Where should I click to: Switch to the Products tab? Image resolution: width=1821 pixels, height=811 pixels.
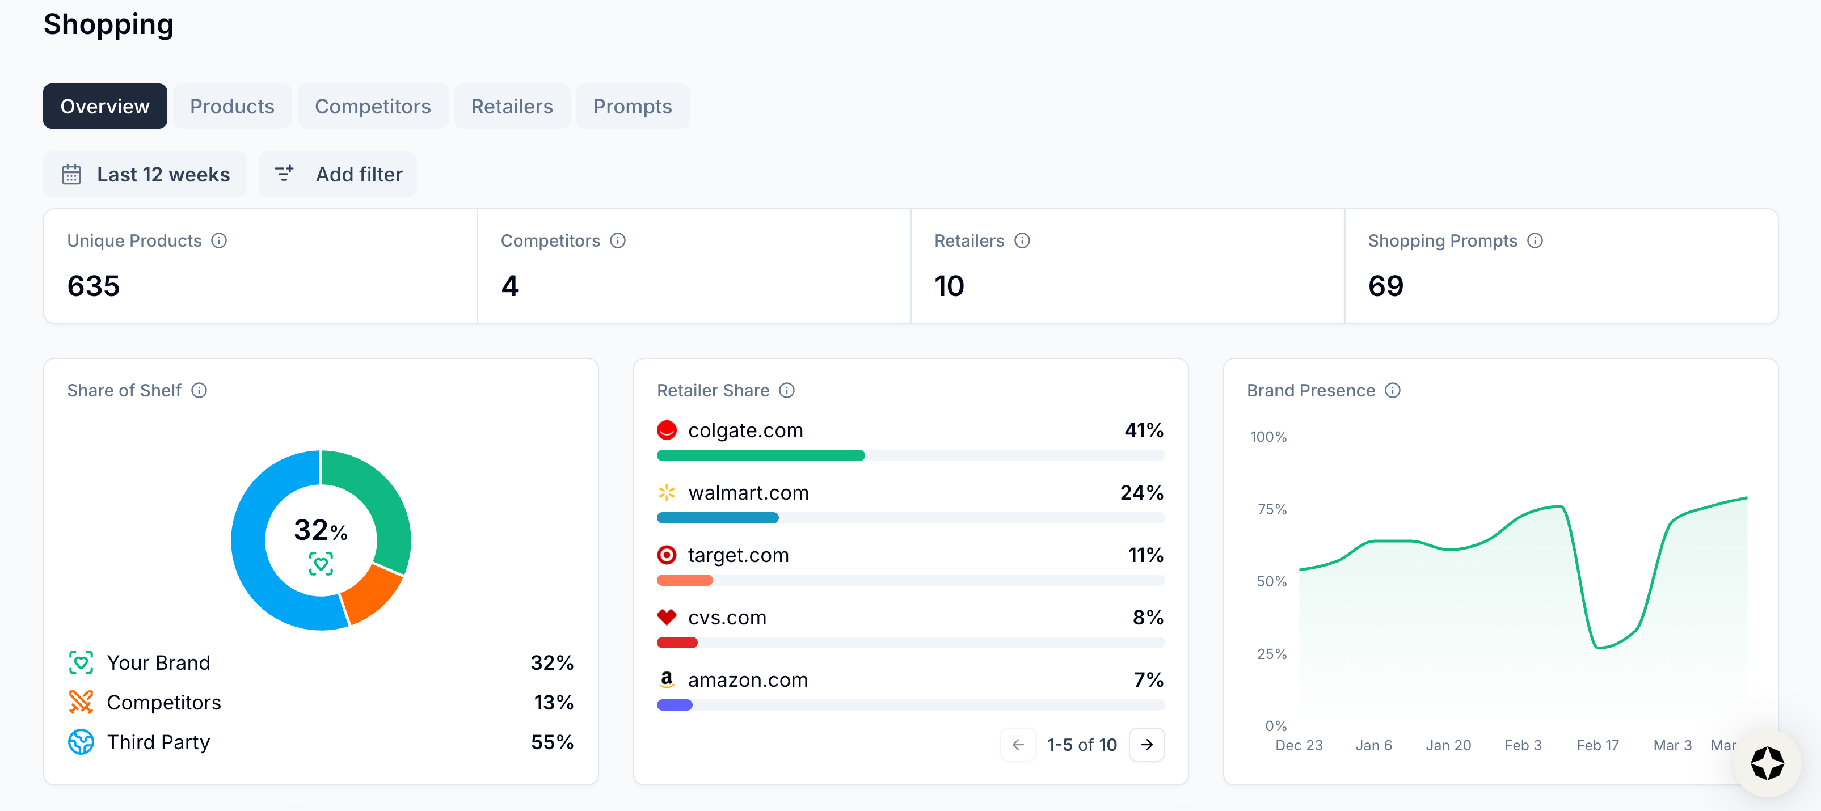click(232, 107)
